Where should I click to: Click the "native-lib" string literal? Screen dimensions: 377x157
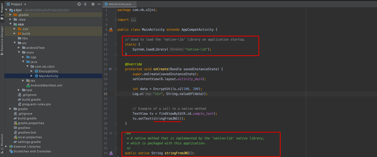tap(196, 49)
